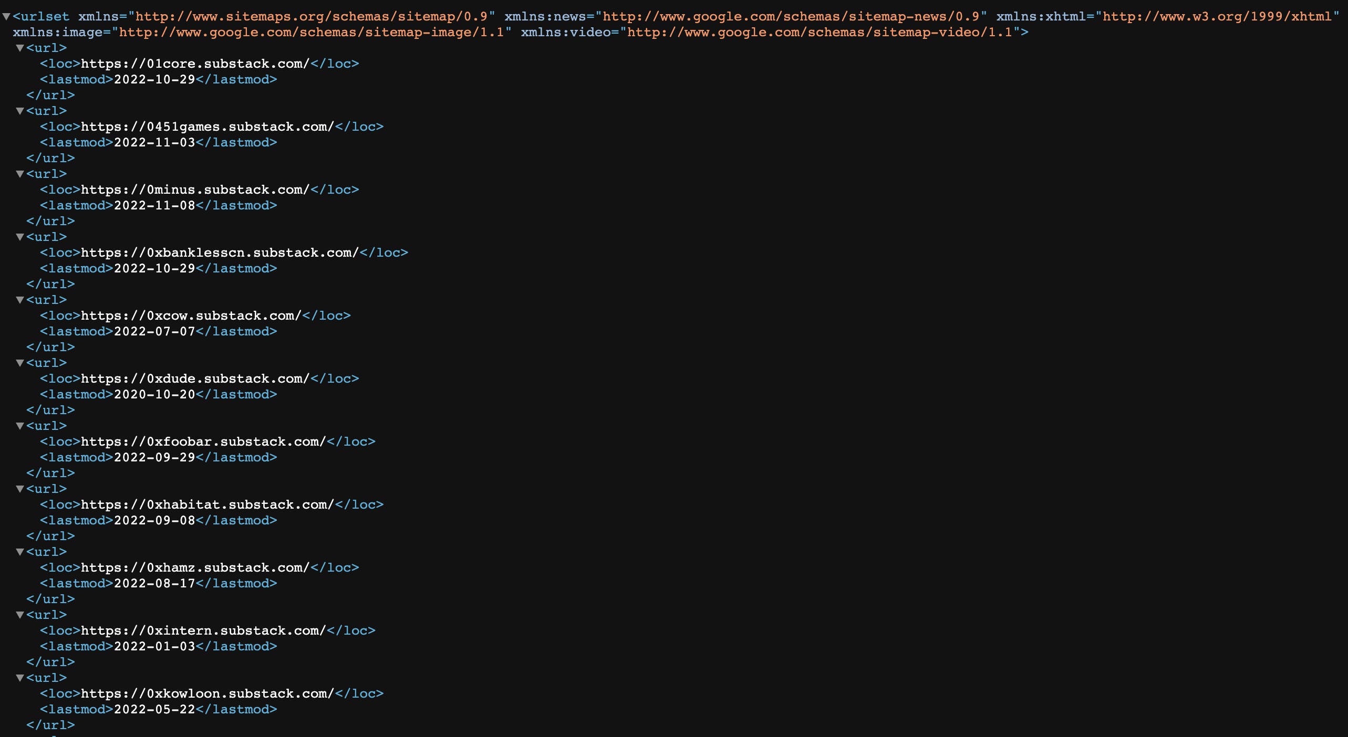Viewport: 1348px width, 737px height.
Task: Collapse the url node for 0xdude.substack.com
Action: click(20, 363)
